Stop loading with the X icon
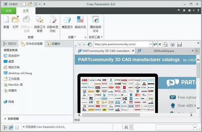 click(x=160, y=44)
